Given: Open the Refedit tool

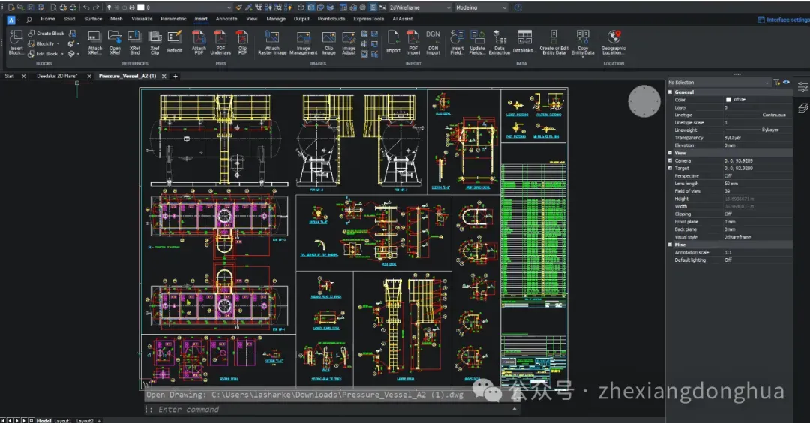Looking at the screenshot, I should 175,37.
